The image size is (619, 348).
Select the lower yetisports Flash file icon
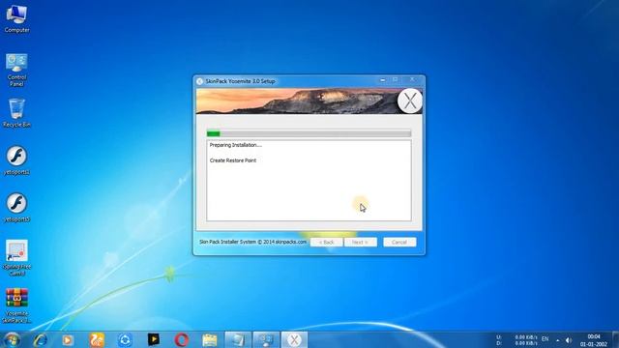pyautogui.click(x=16, y=208)
